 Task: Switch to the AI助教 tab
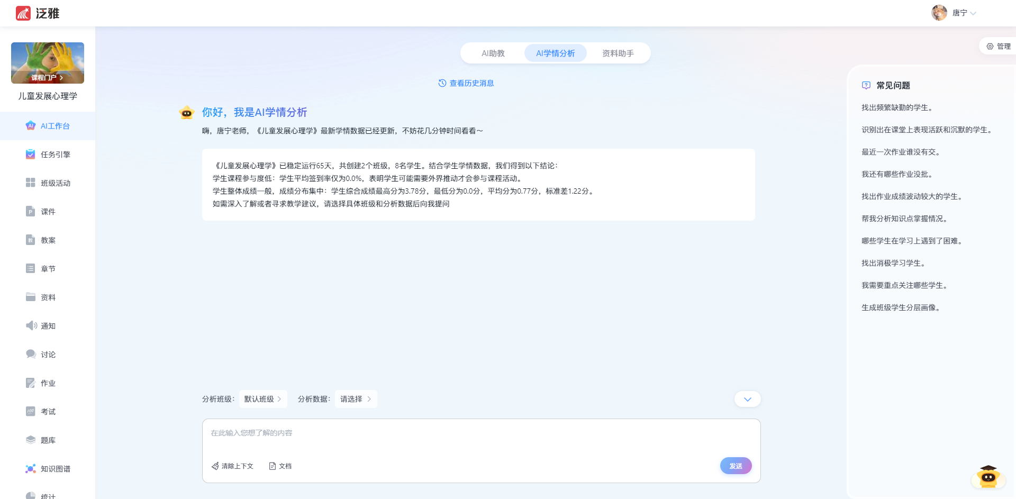(x=493, y=53)
